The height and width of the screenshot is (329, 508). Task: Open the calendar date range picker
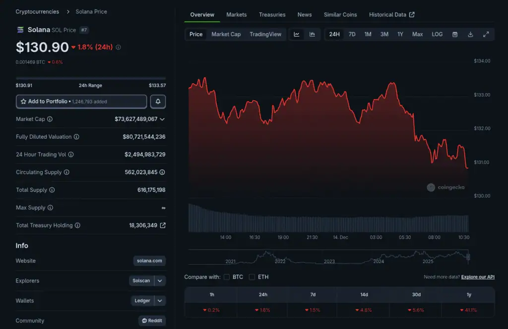[x=455, y=35]
